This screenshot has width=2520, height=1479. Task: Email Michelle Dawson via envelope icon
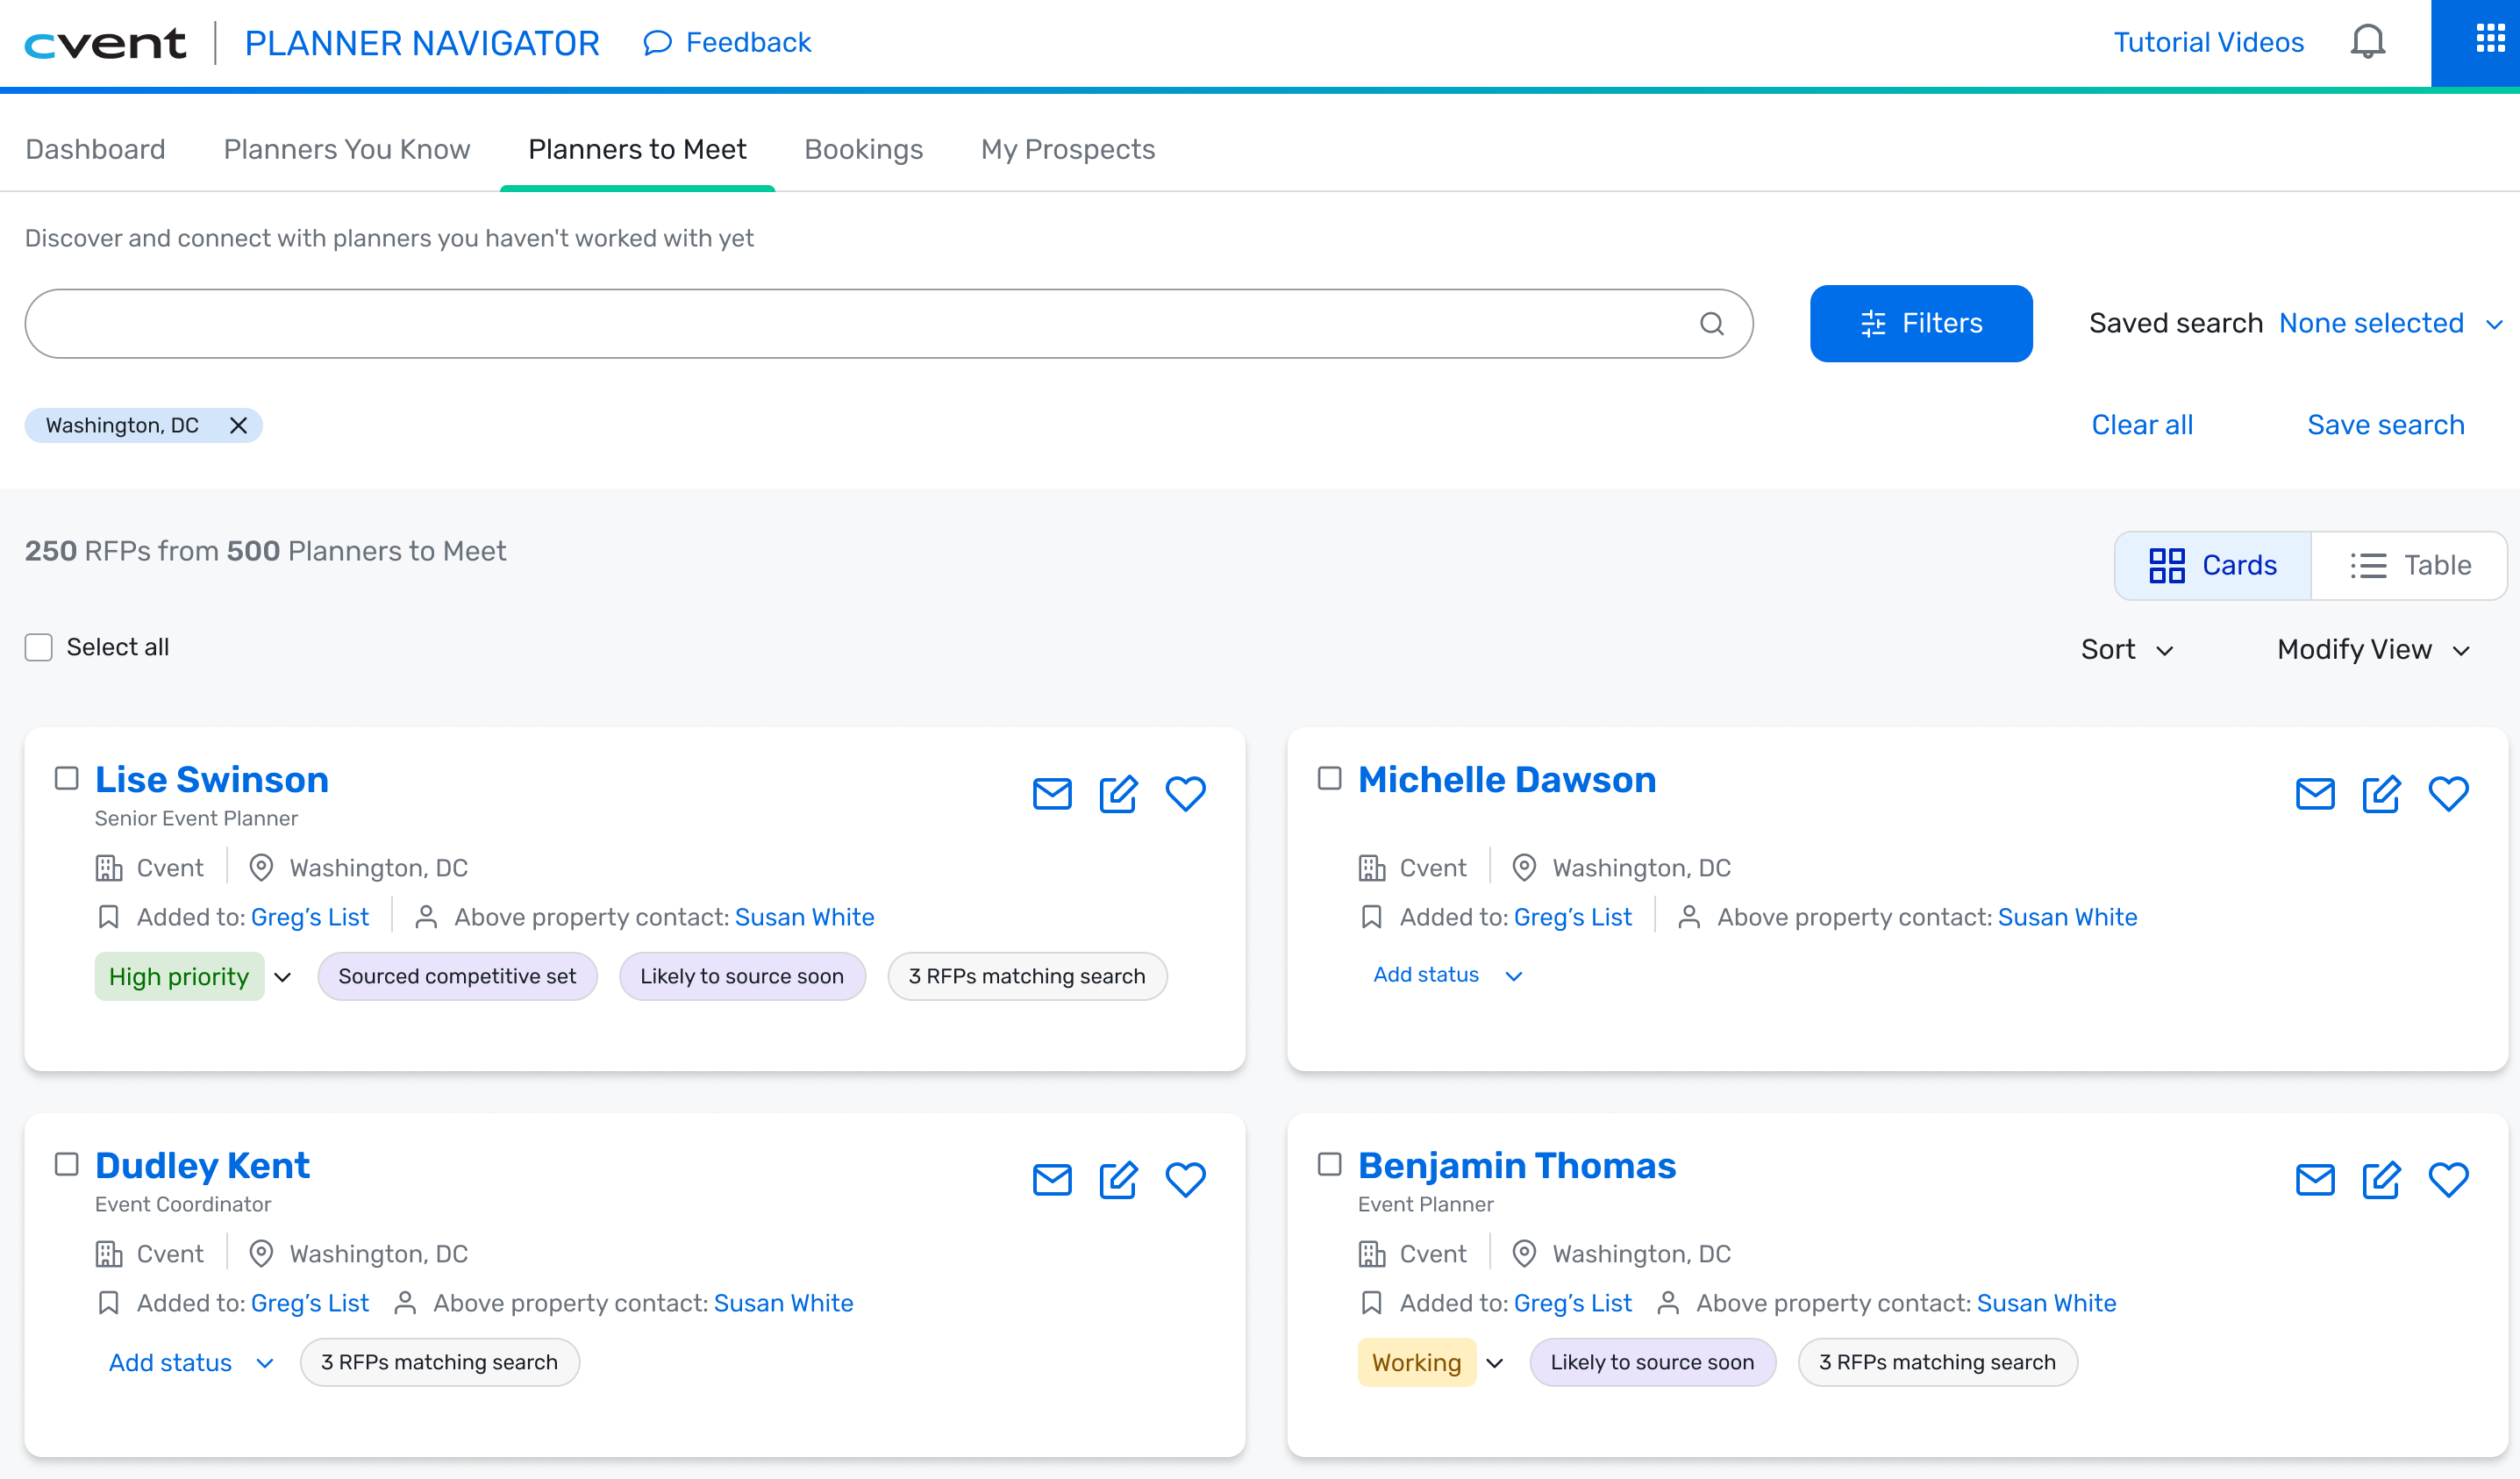(2315, 794)
